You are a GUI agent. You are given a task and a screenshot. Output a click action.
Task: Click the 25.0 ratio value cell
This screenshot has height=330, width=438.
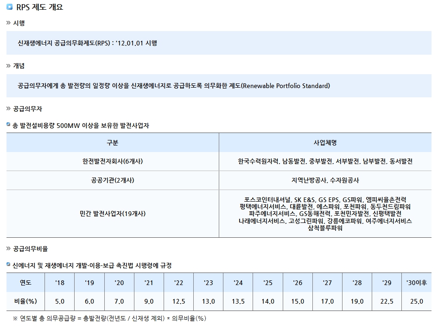pyautogui.click(x=416, y=301)
